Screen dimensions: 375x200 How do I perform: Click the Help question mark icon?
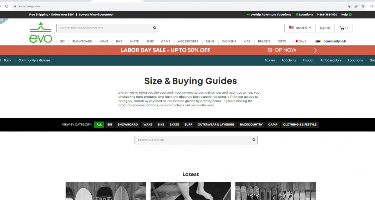point(350,15)
